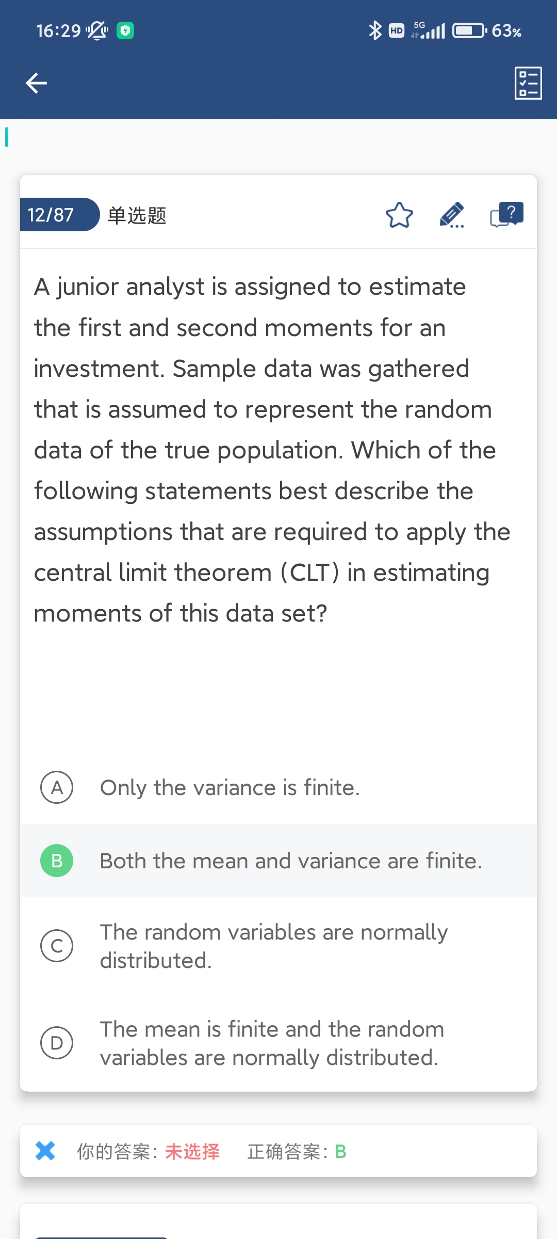Tap the 单选题 question type label
Viewport: 557px width, 1239px height.
(x=137, y=215)
